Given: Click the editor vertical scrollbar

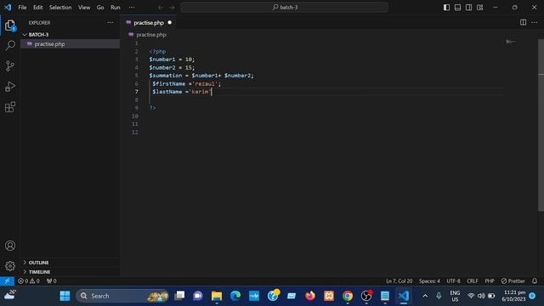Looking at the screenshot, I should 541,125.
